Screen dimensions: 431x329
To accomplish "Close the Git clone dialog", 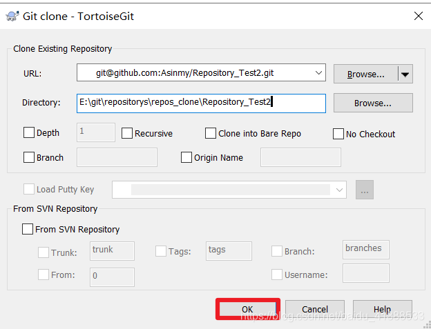I will pos(418,16).
